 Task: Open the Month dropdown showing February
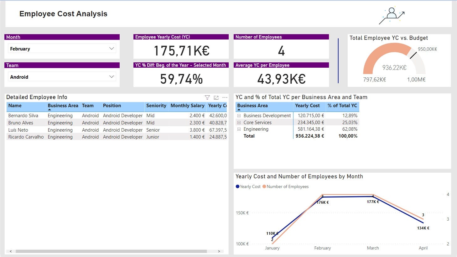[x=62, y=49]
